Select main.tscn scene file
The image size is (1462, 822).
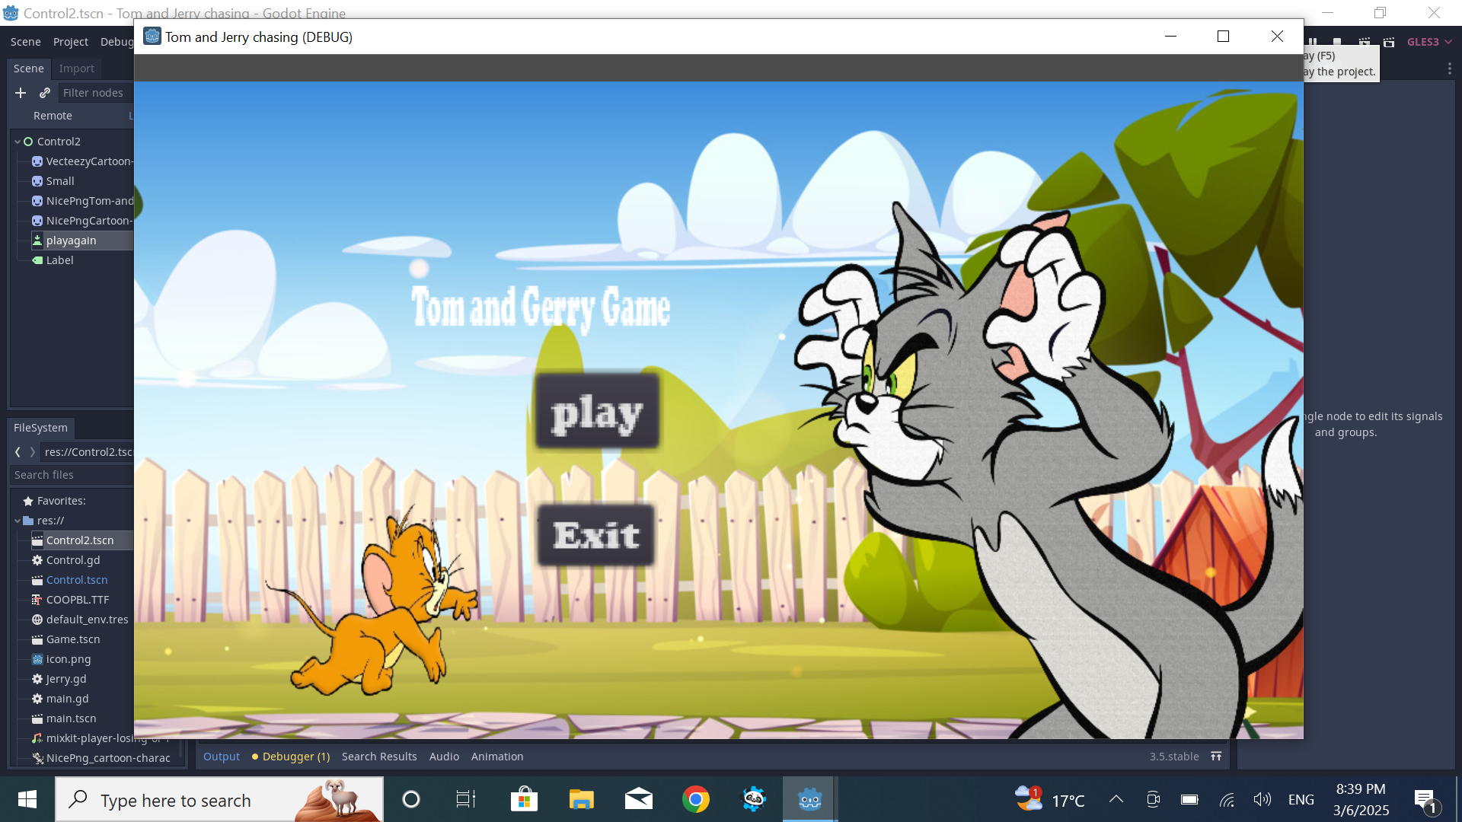click(71, 718)
